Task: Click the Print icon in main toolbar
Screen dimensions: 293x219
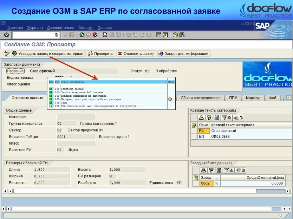Action: click(105, 35)
